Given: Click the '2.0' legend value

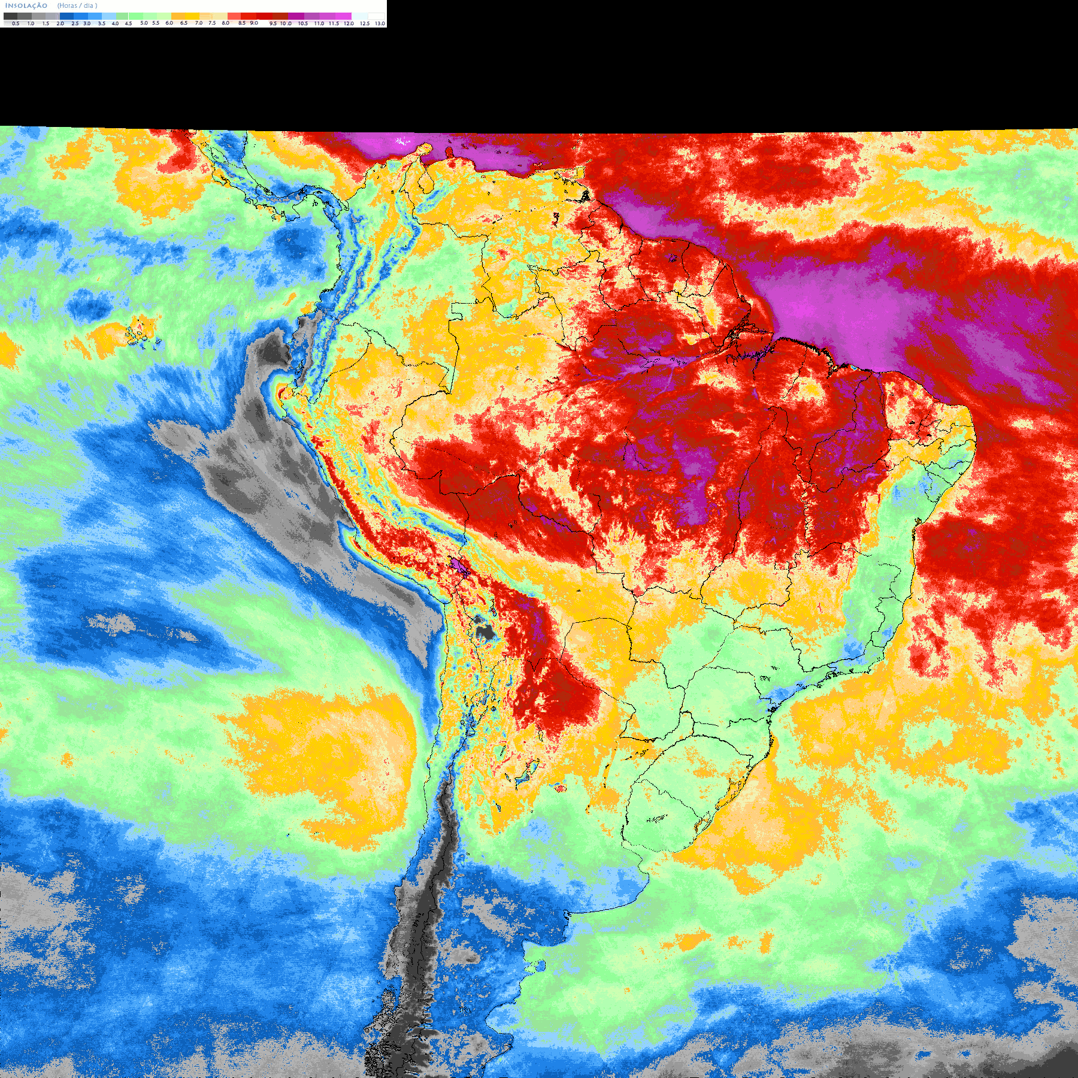Looking at the screenshot, I should [x=60, y=23].
